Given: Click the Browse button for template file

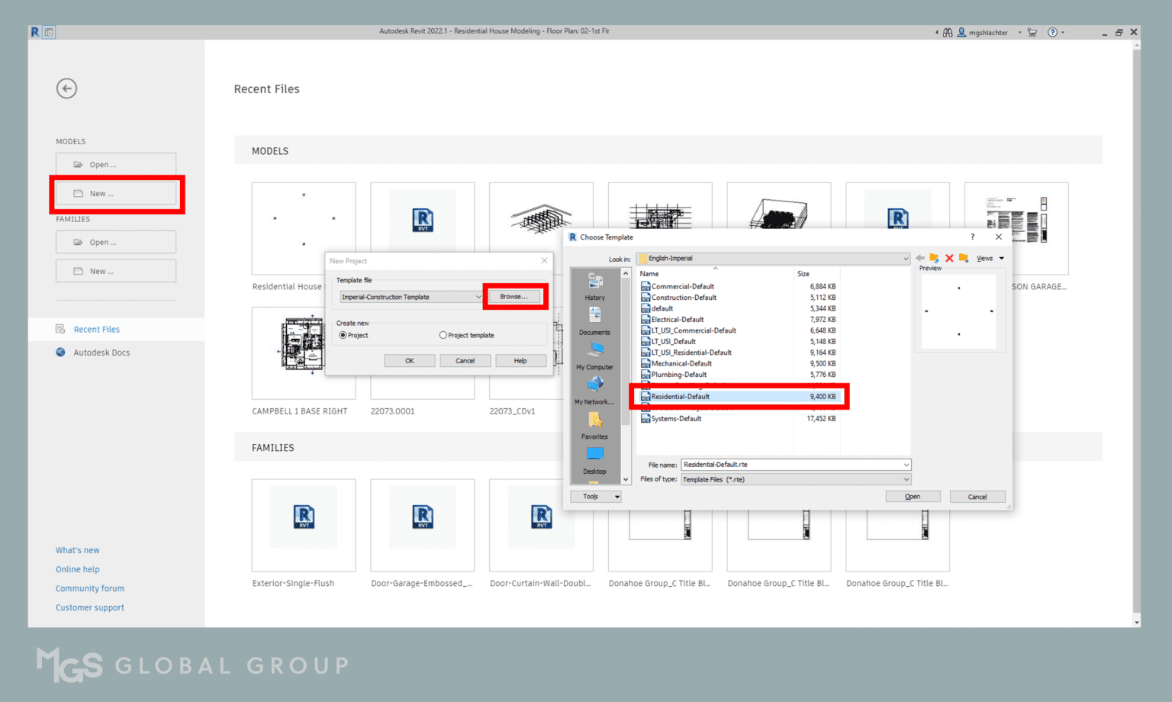Looking at the screenshot, I should (x=514, y=296).
